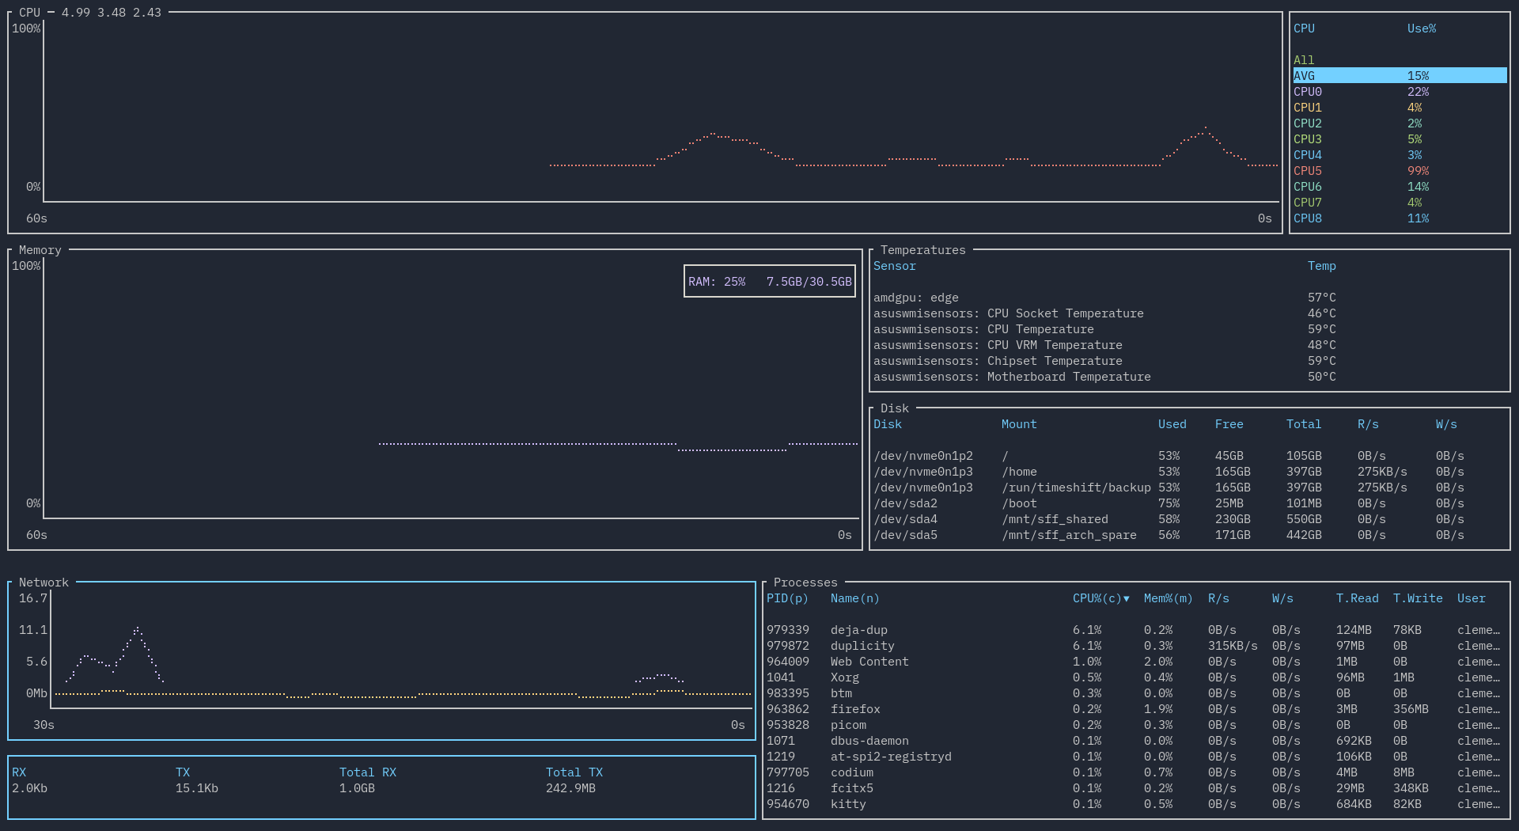Select the /dev/nvme0n1p2 root disk row

point(923,456)
